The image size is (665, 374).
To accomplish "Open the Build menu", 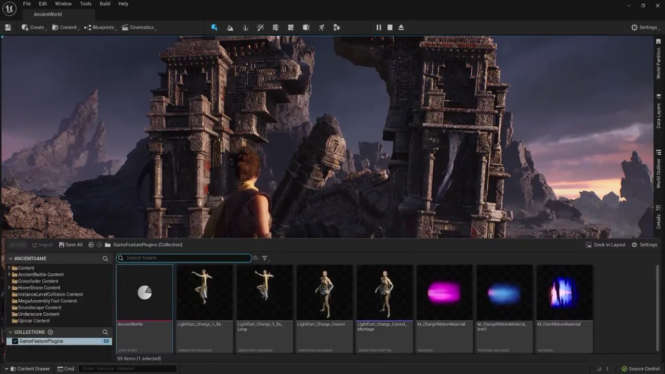I will 105,4.
